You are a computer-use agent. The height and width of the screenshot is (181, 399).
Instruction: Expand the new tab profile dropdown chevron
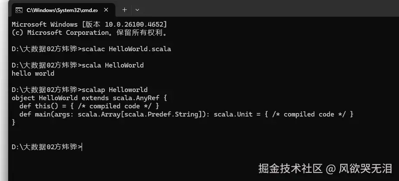[137, 10]
